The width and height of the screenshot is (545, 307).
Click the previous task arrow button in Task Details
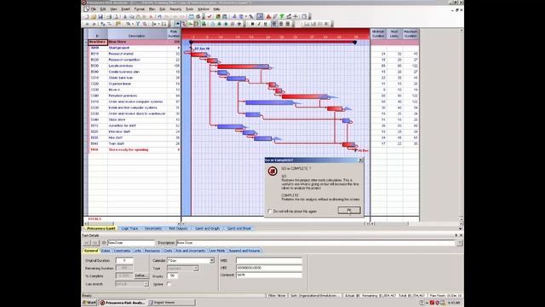pos(87,242)
